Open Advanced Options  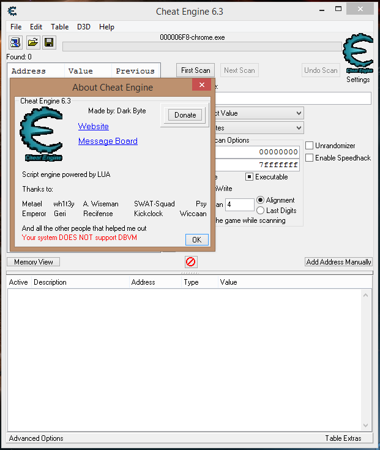click(36, 438)
